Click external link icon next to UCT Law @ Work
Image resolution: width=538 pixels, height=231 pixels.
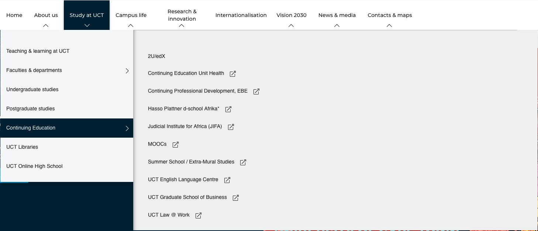(x=198, y=216)
